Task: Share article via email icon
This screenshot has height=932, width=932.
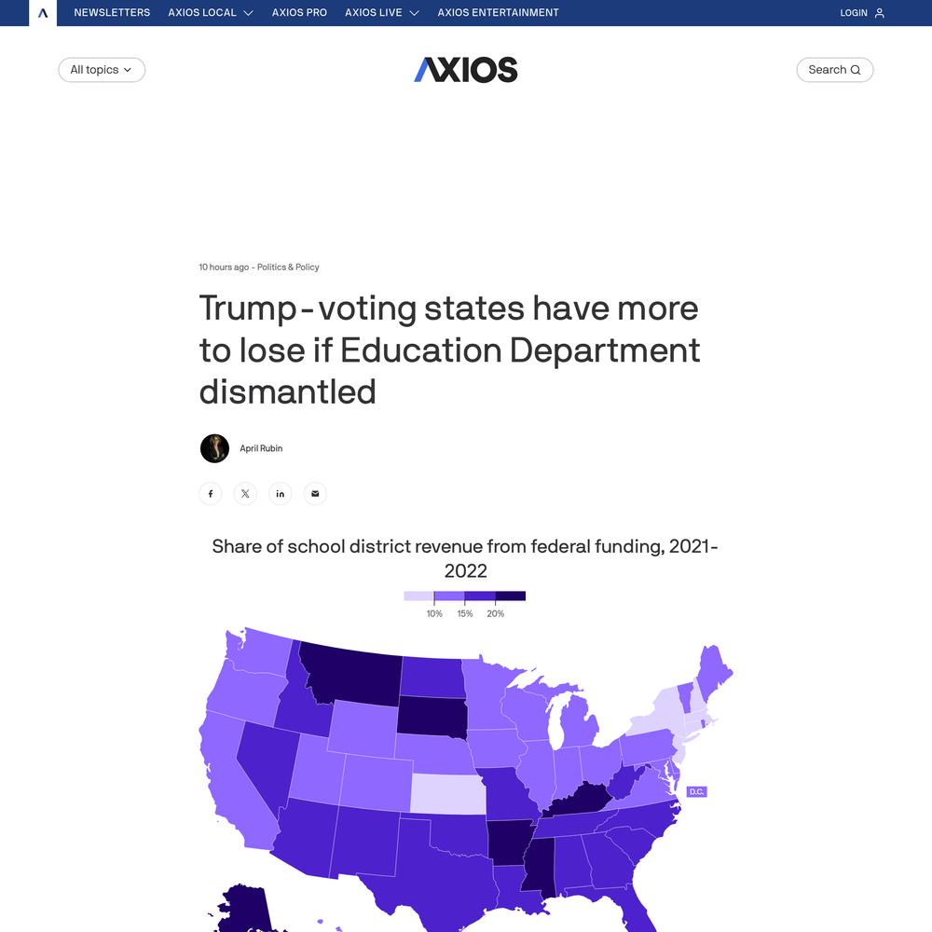Action: [315, 493]
